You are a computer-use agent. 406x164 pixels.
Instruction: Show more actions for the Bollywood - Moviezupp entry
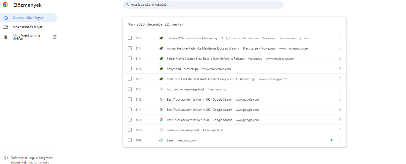tap(340, 69)
